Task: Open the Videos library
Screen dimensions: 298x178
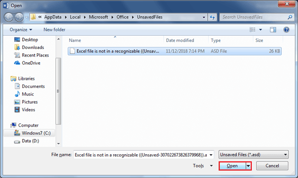Action: pyautogui.click(x=28, y=109)
